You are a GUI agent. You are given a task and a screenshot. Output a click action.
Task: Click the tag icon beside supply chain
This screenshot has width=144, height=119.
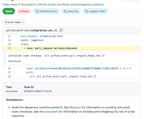point(87,12)
